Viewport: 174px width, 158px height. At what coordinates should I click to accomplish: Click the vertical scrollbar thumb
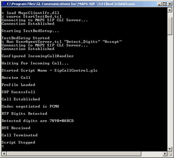coord(170,26)
